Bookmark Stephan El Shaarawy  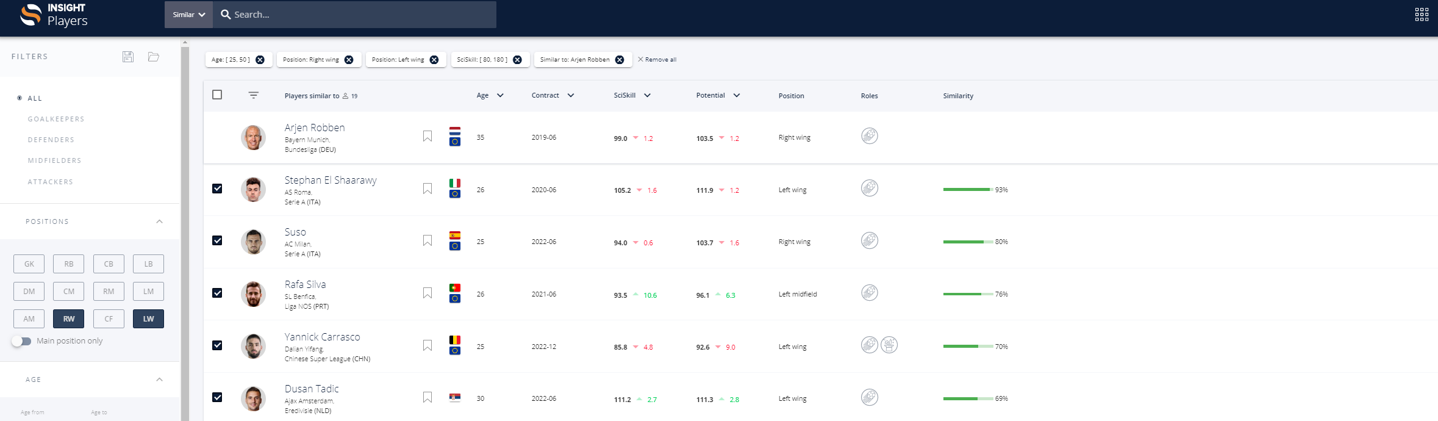(x=427, y=189)
